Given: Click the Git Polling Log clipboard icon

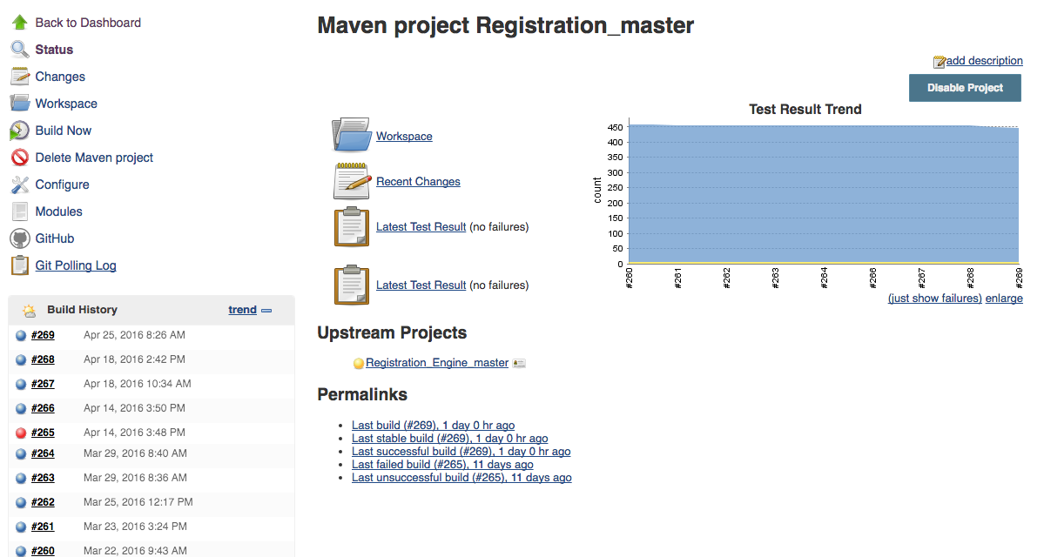Looking at the screenshot, I should coord(19,265).
